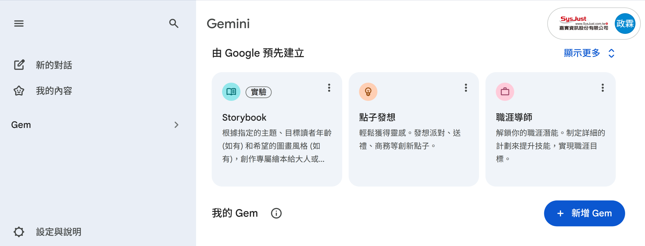Open 點子發想 card three-dot menu
The height and width of the screenshot is (246, 645).
(466, 88)
